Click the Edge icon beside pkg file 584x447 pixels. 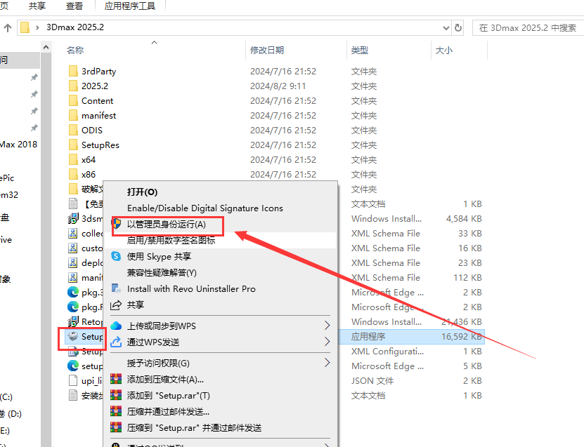point(73,292)
